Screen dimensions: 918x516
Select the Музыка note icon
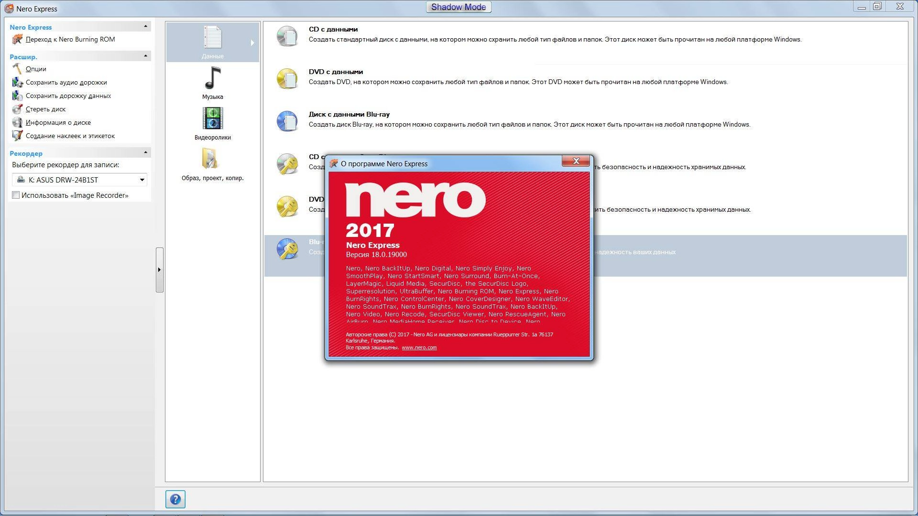click(212, 78)
